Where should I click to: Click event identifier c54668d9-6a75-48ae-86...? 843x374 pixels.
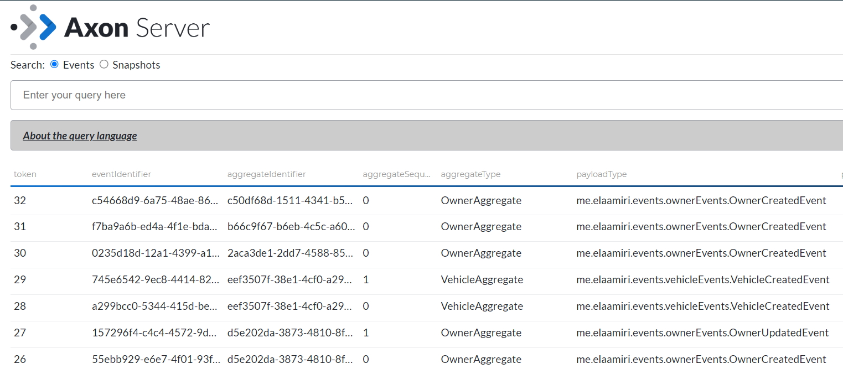pos(155,200)
